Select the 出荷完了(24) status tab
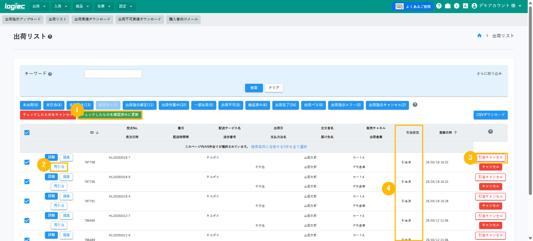The image size is (533, 241). click(x=285, y=105)
